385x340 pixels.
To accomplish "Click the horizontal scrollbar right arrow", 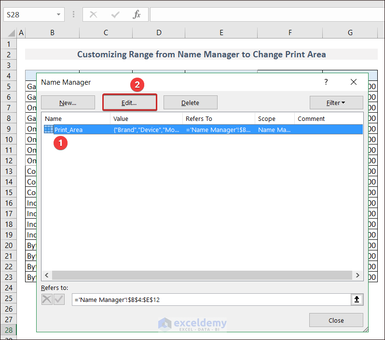I will (x=357, y=275).
